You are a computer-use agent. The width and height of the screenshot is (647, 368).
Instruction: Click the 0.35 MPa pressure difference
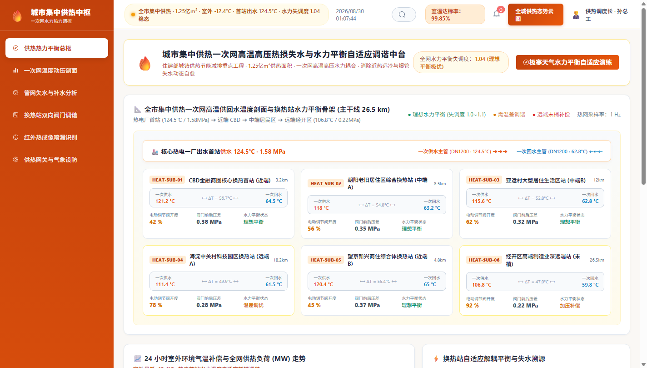click(x=367, y=229)
